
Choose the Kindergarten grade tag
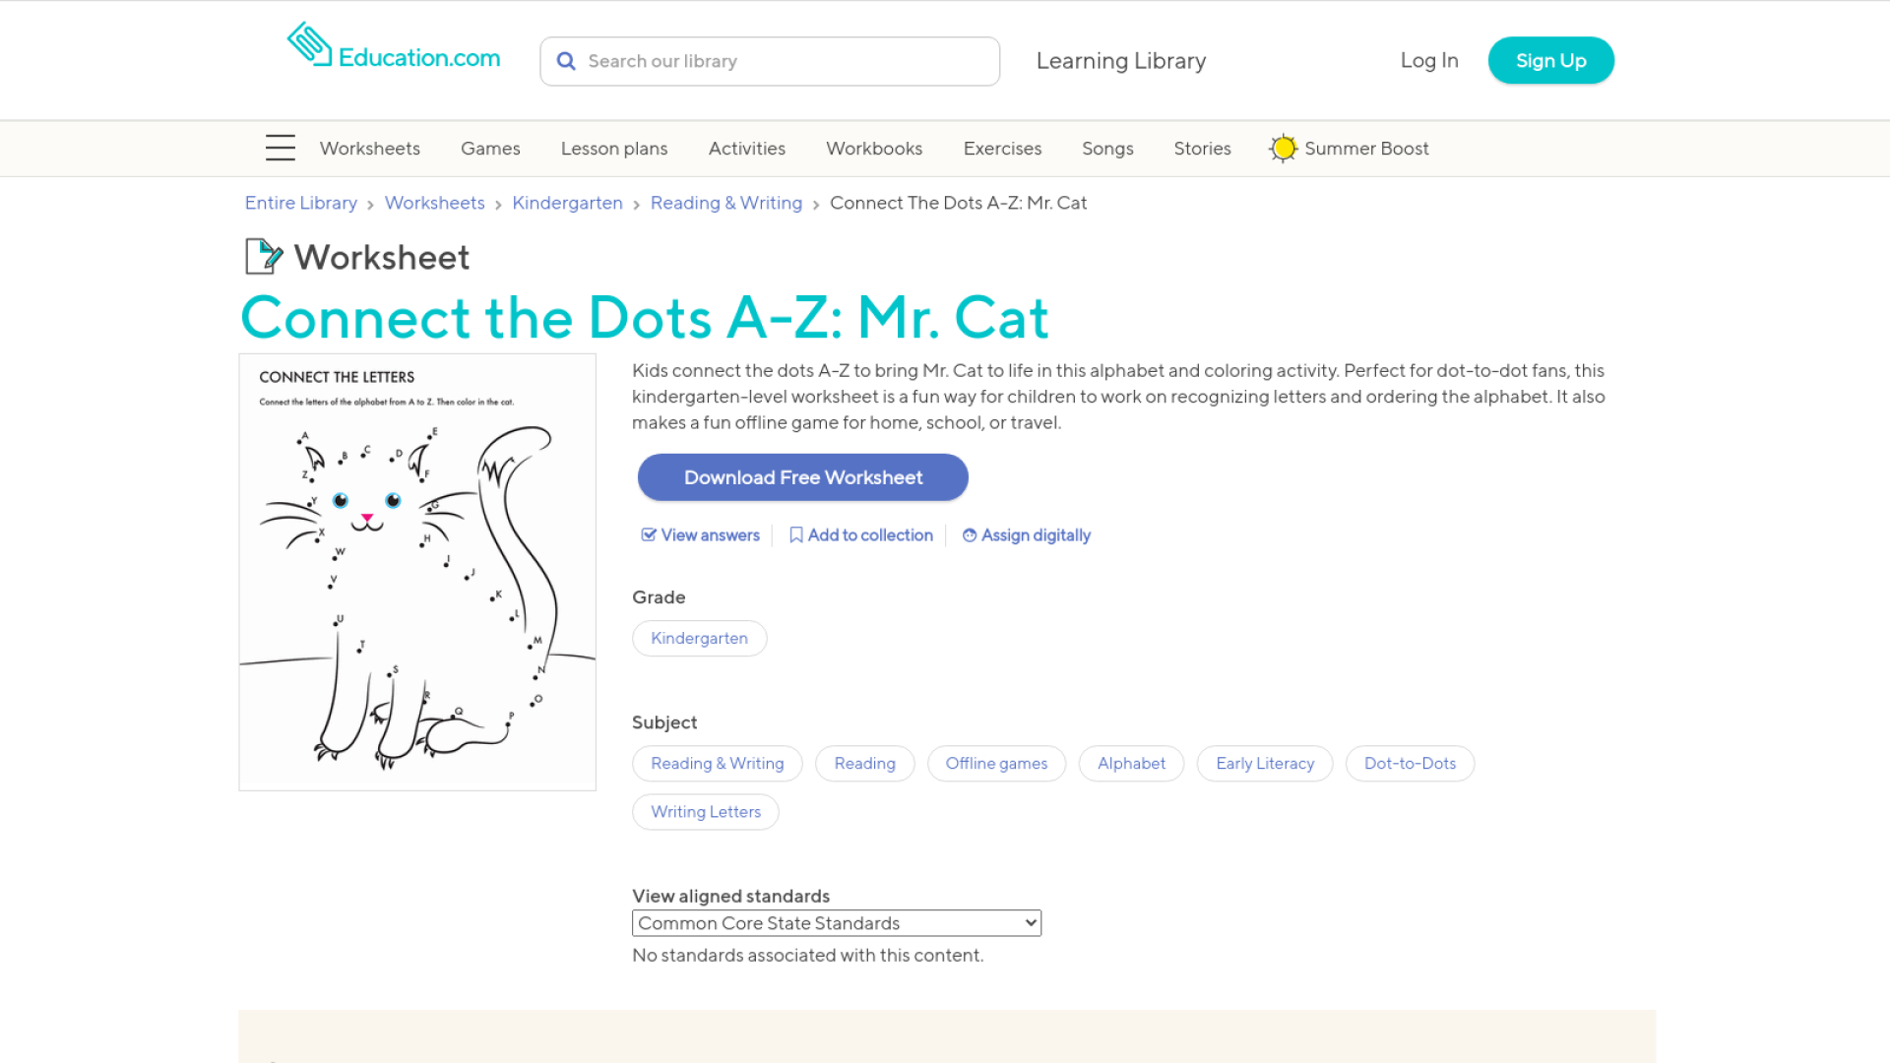point(699,639)
